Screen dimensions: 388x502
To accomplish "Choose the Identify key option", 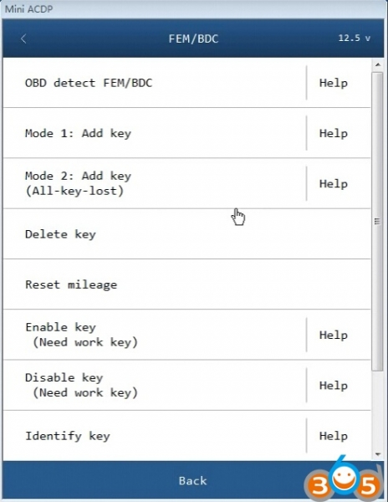I will 154,436.
